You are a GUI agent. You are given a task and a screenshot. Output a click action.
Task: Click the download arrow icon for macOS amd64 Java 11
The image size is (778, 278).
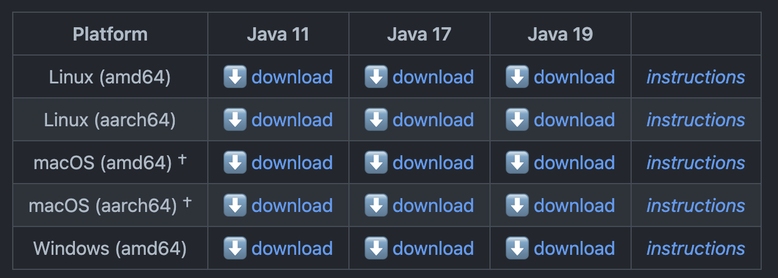(x=235, y=162)
